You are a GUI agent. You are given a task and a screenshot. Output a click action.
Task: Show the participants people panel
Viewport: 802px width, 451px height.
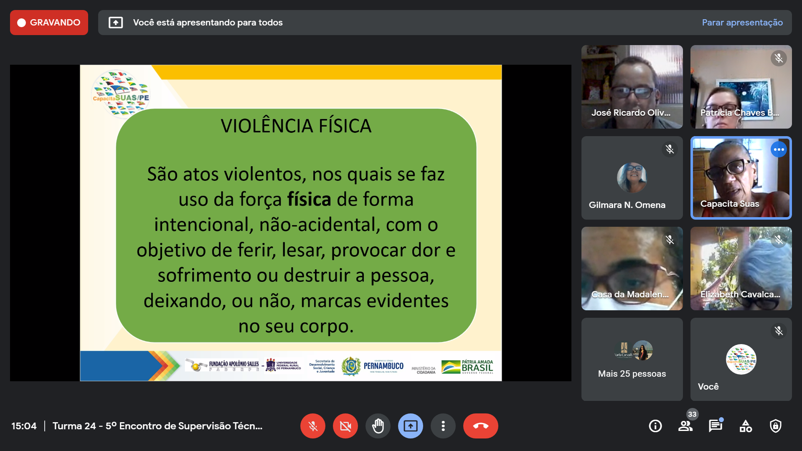click(x=685, y=426)
